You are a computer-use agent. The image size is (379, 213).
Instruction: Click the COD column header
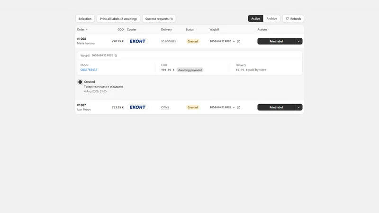[x=121, y=29]
